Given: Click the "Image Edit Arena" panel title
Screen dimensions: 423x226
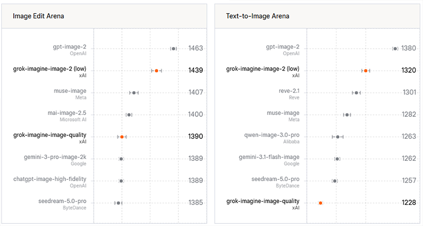Looking at the screenshot, I should click(38, 16).
